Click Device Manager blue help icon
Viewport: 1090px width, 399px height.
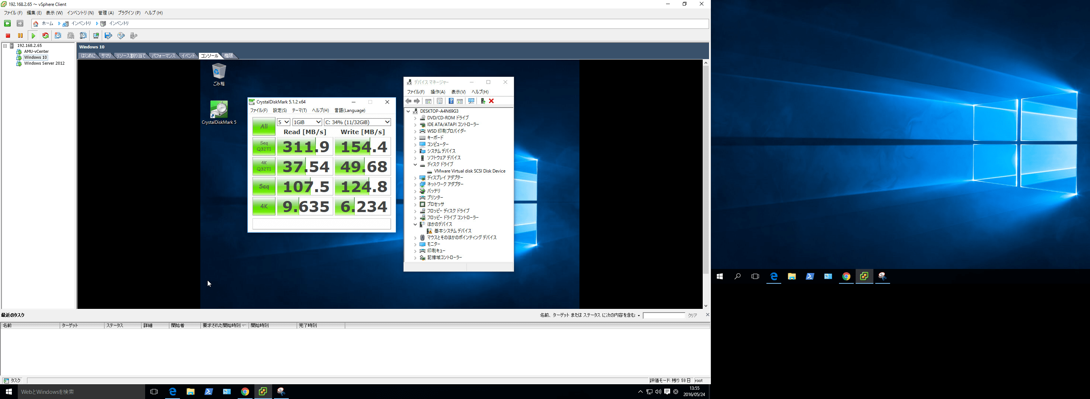tap(451, 101)
